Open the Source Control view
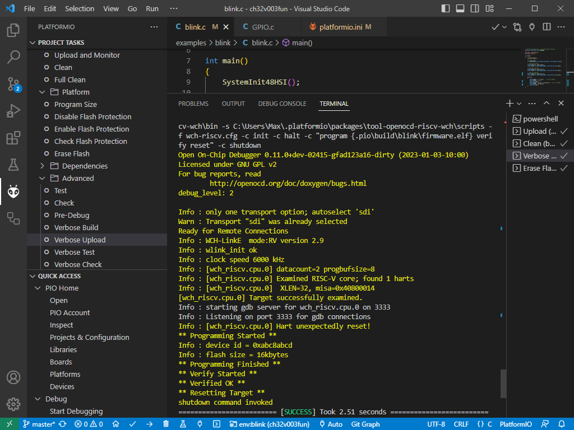574x430 pixels. click(13, 84)
